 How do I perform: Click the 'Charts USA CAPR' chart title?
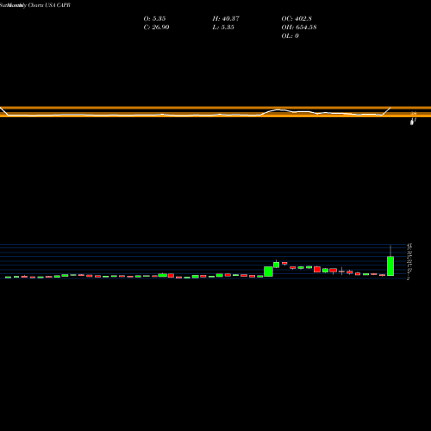point(49,5)
